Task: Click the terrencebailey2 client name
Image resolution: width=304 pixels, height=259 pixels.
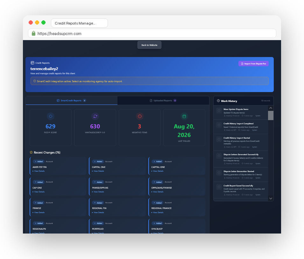Action: tap(44, 69)
